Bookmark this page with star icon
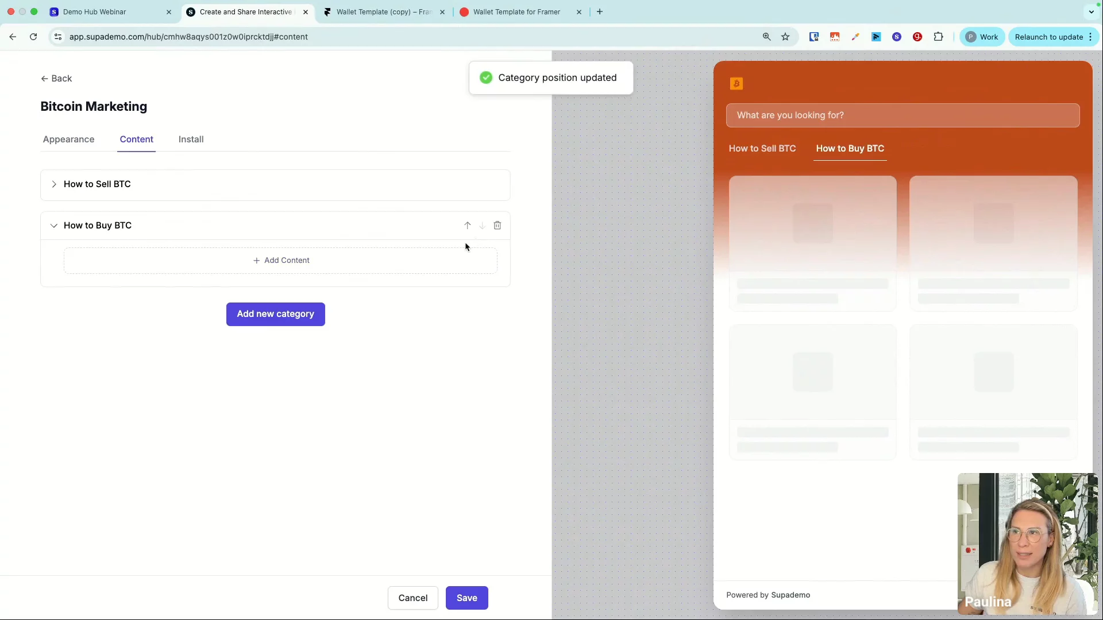 click(785, 37)
